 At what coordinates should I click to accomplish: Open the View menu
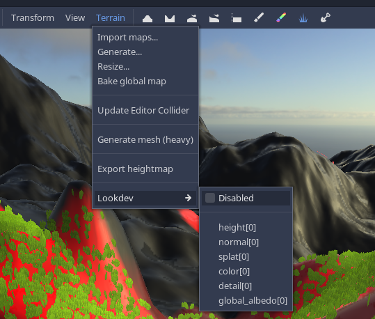click(75, 18)
